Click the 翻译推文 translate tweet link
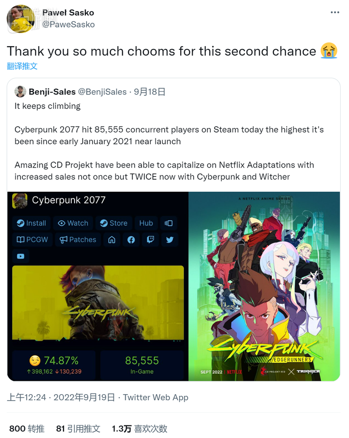This screenshot has width=349, height=438. [x=22, y=66]
